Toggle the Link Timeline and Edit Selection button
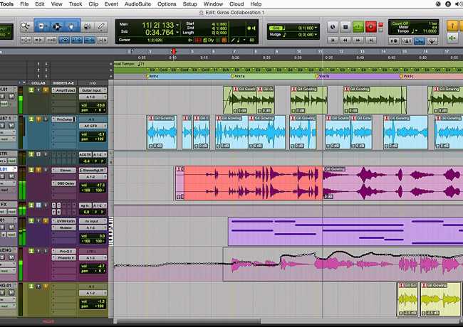This screenshot has width=463, height=327. coord(77,40)
